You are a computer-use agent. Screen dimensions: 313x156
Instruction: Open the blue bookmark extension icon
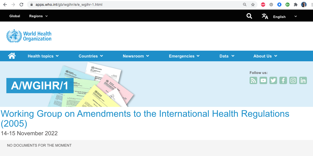click(279, 5)
